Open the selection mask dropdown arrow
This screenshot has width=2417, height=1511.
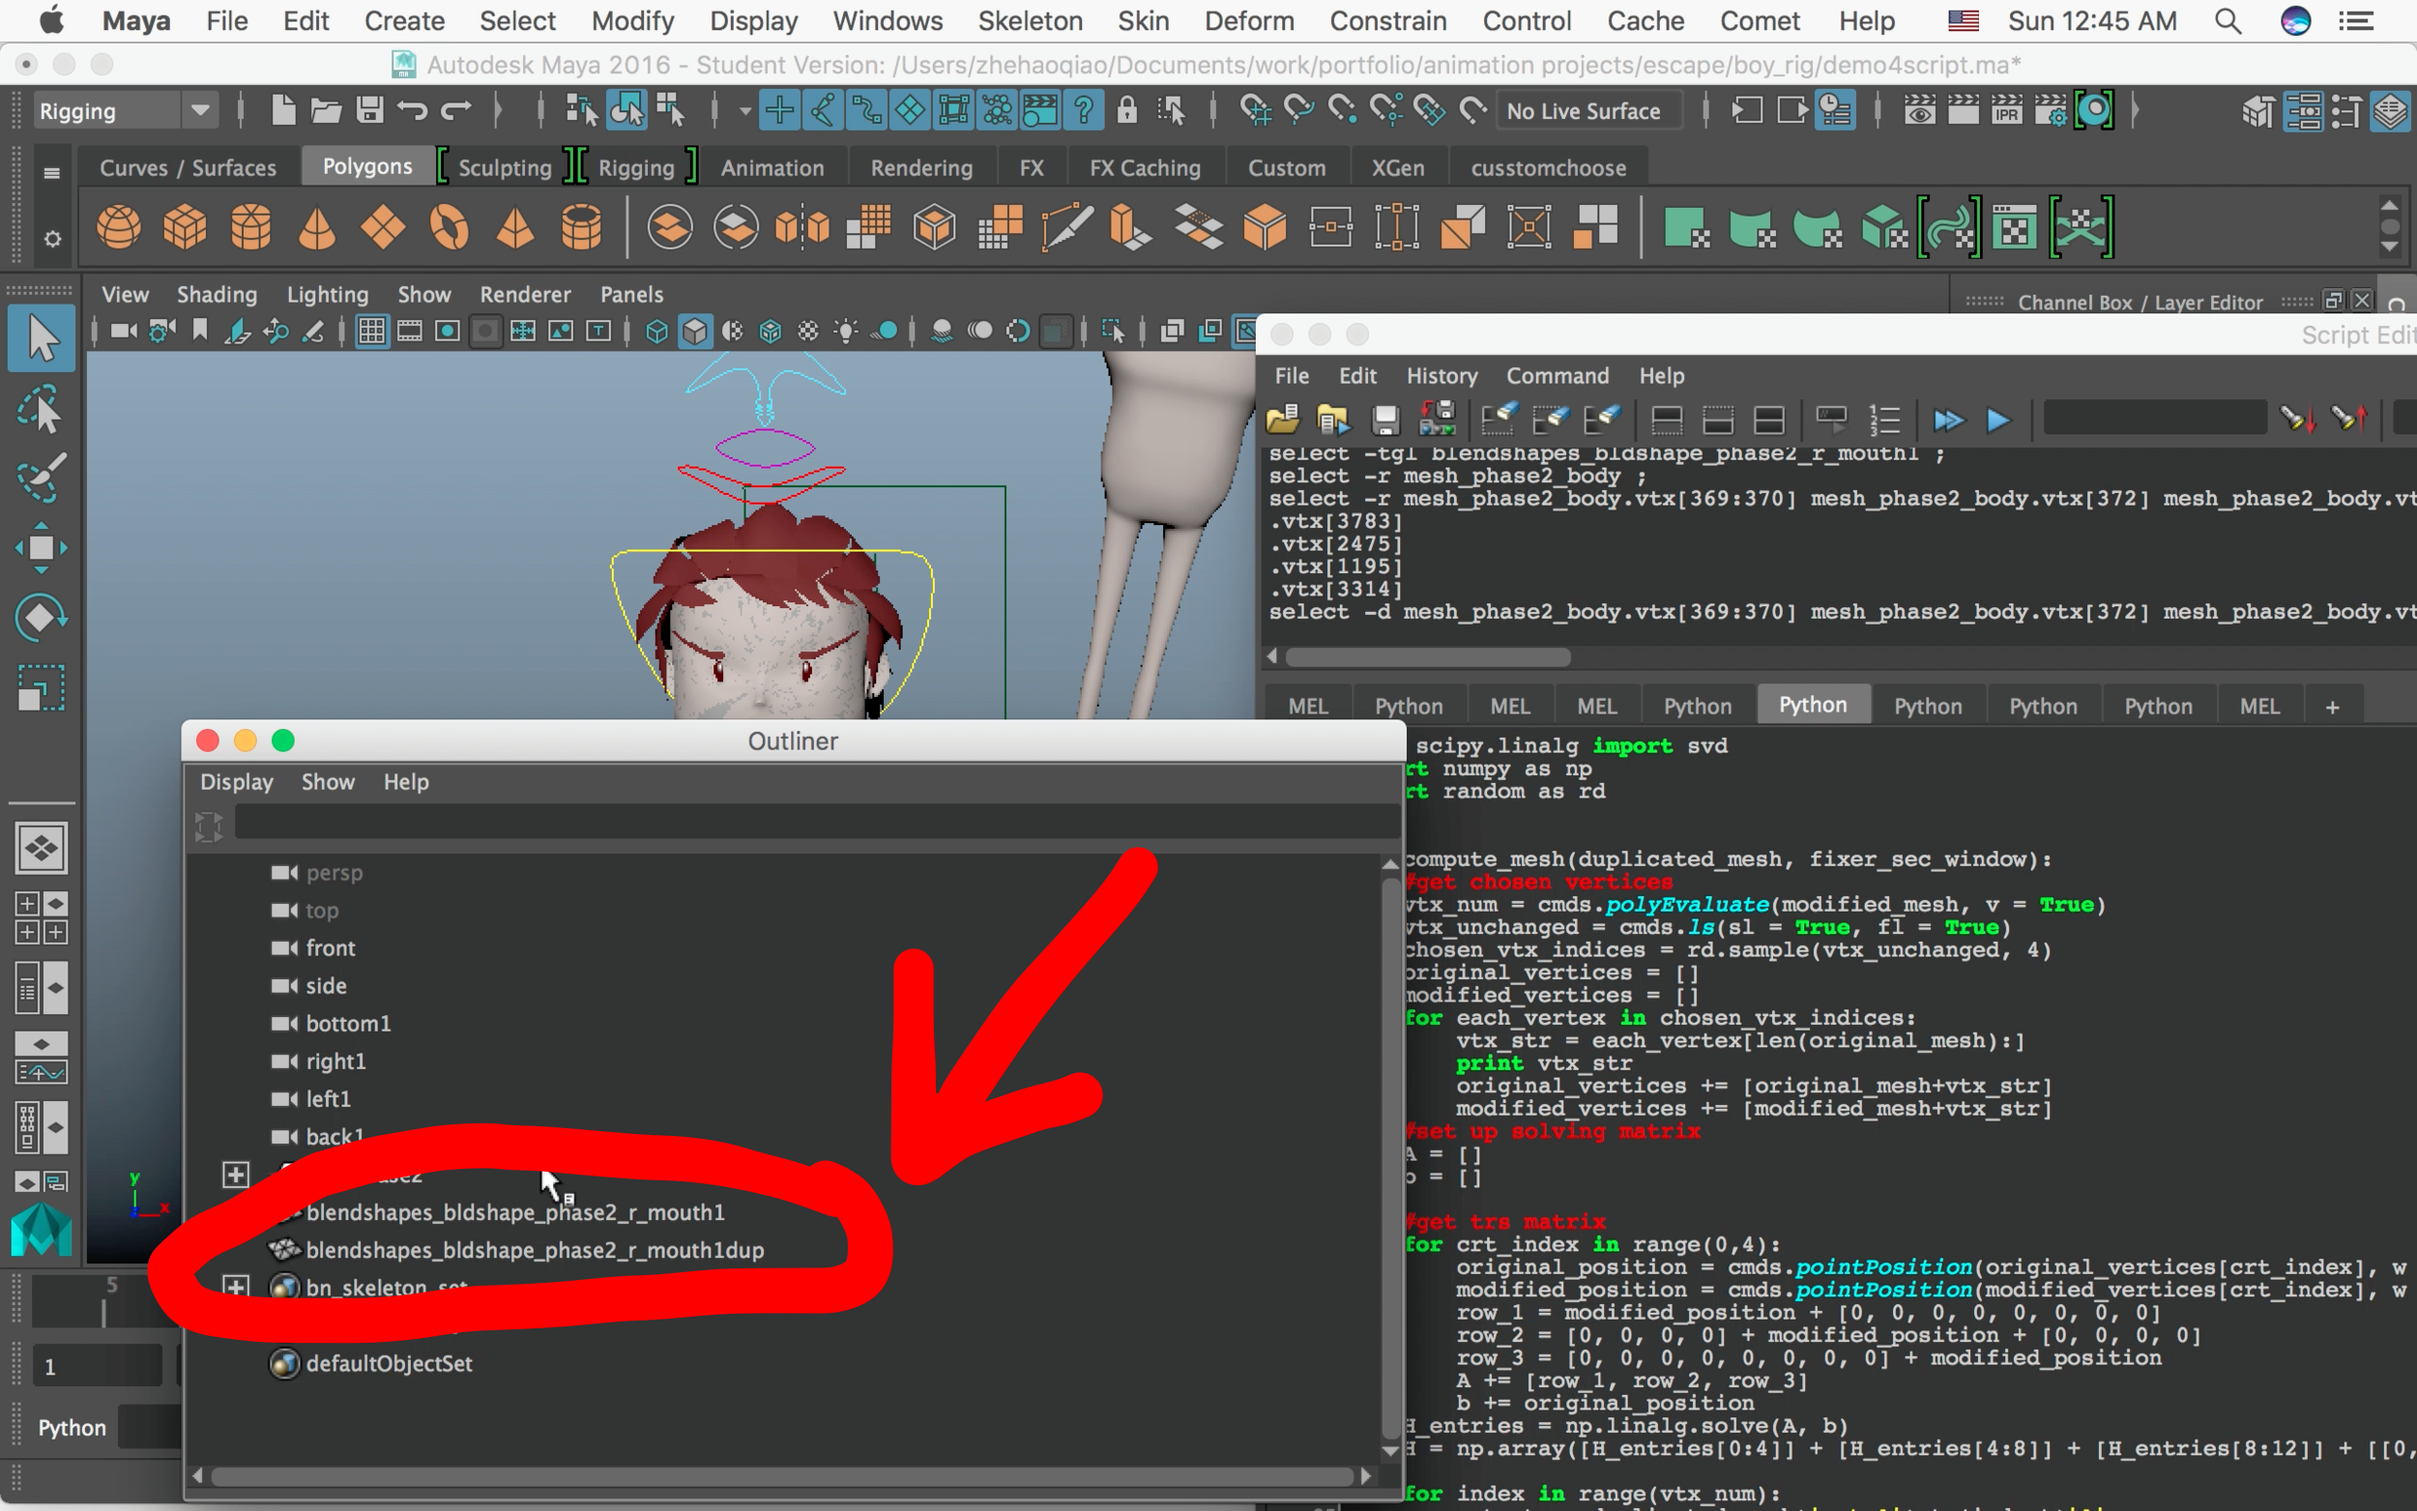click(744, 111)
